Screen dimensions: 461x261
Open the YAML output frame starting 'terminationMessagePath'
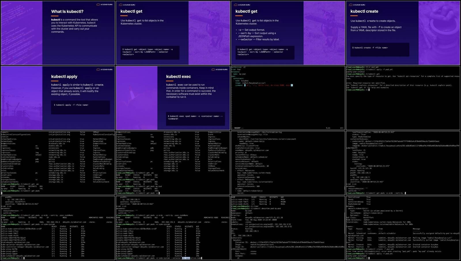288,163
